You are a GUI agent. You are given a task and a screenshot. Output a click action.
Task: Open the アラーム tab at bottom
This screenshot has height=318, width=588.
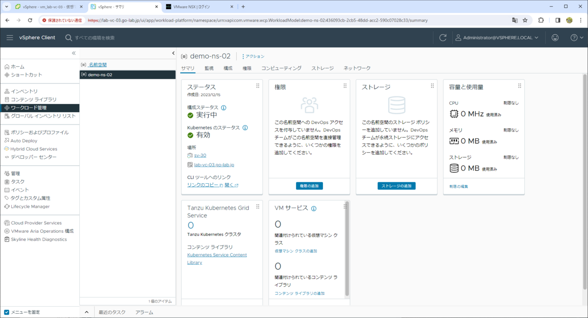click(144, 312)
